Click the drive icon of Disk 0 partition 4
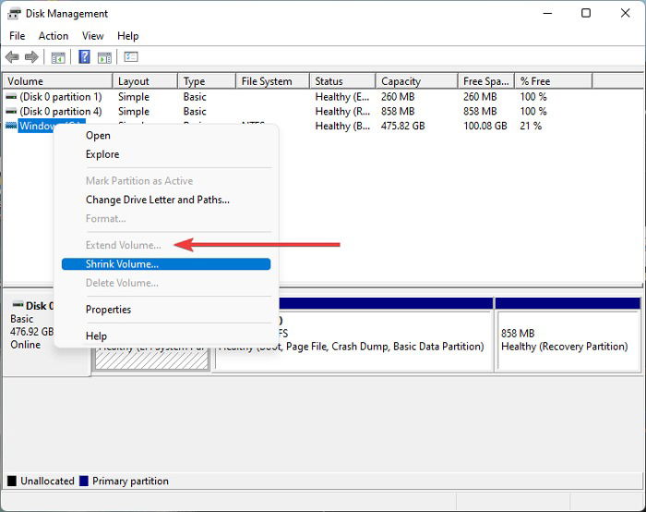646x512 pixels. tap(11, 112)
